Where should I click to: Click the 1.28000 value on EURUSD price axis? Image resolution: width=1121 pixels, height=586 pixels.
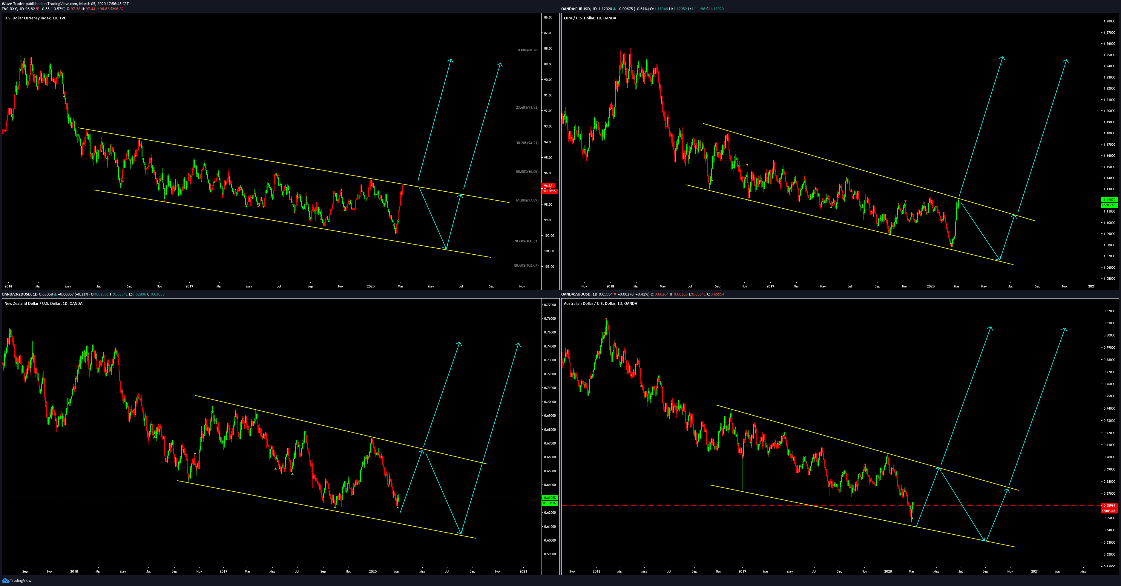point(1110,21)
